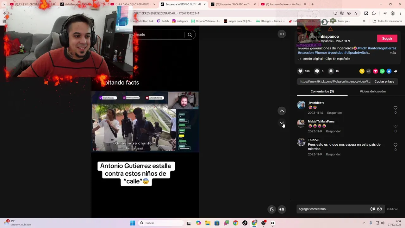Open the #mdlr hashtag
This screenshot has width=405, height=228.
[x=362, y=48]
